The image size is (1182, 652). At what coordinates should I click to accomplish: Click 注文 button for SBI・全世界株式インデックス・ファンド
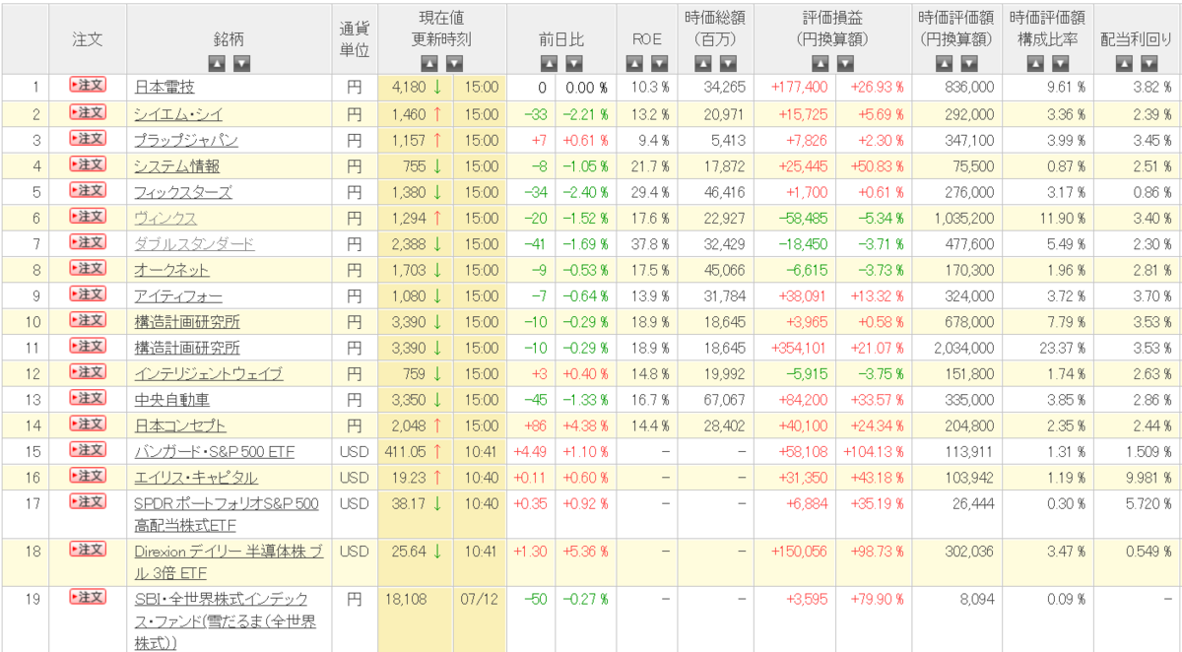pyautogui.click(x=88, y=597)
